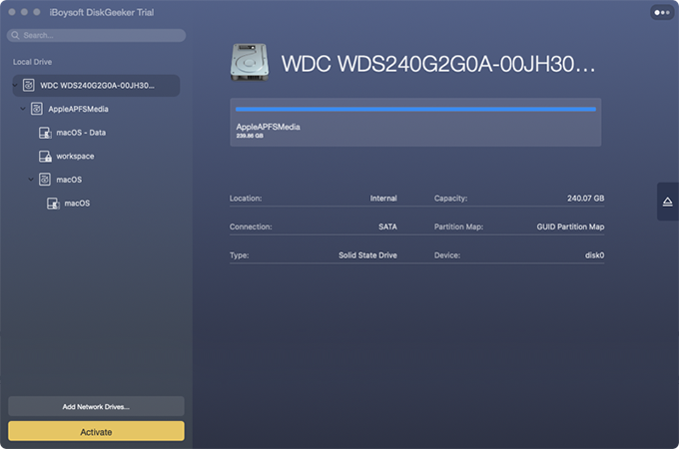Click the search magnifier icon
The height and width of the screenshot is (449, 679).
16,36
